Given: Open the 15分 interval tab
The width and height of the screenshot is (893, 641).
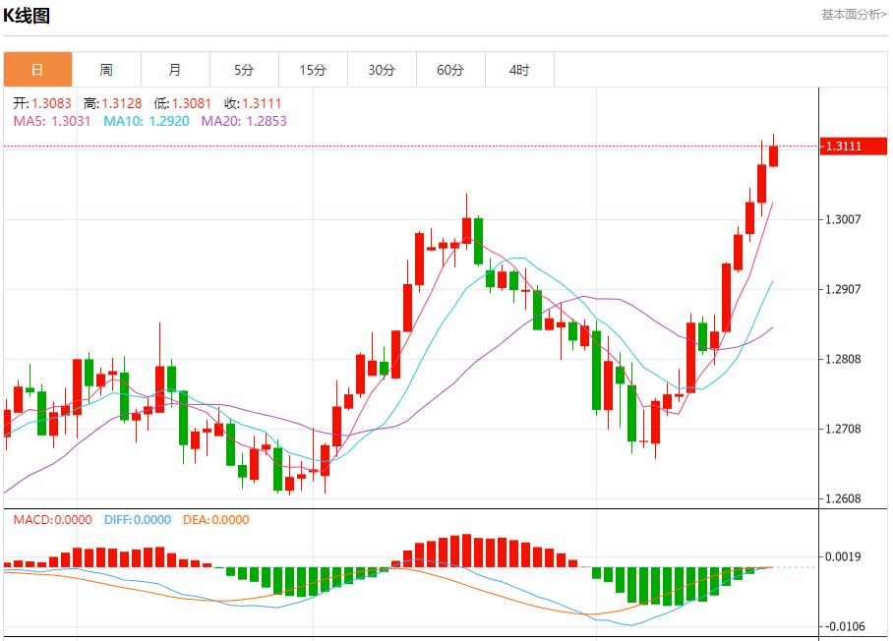Looking at the screenshot, I should click(313, 70).
